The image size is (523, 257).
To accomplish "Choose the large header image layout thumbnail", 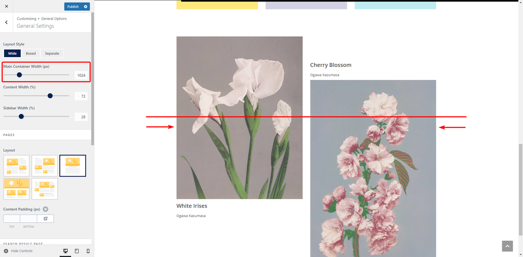I will point(16,188).
